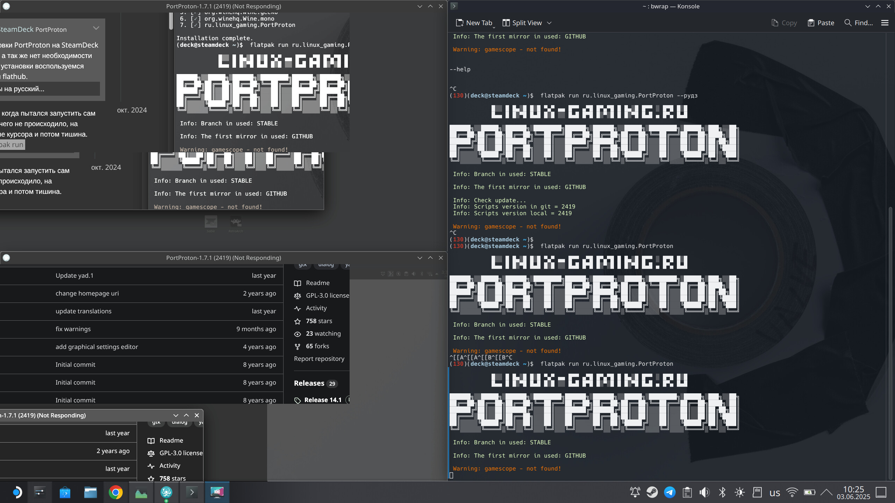Switch the 'us' keyboard layout indicator
The height and width of the screenshot is (503, 895).
click(775, 493)
